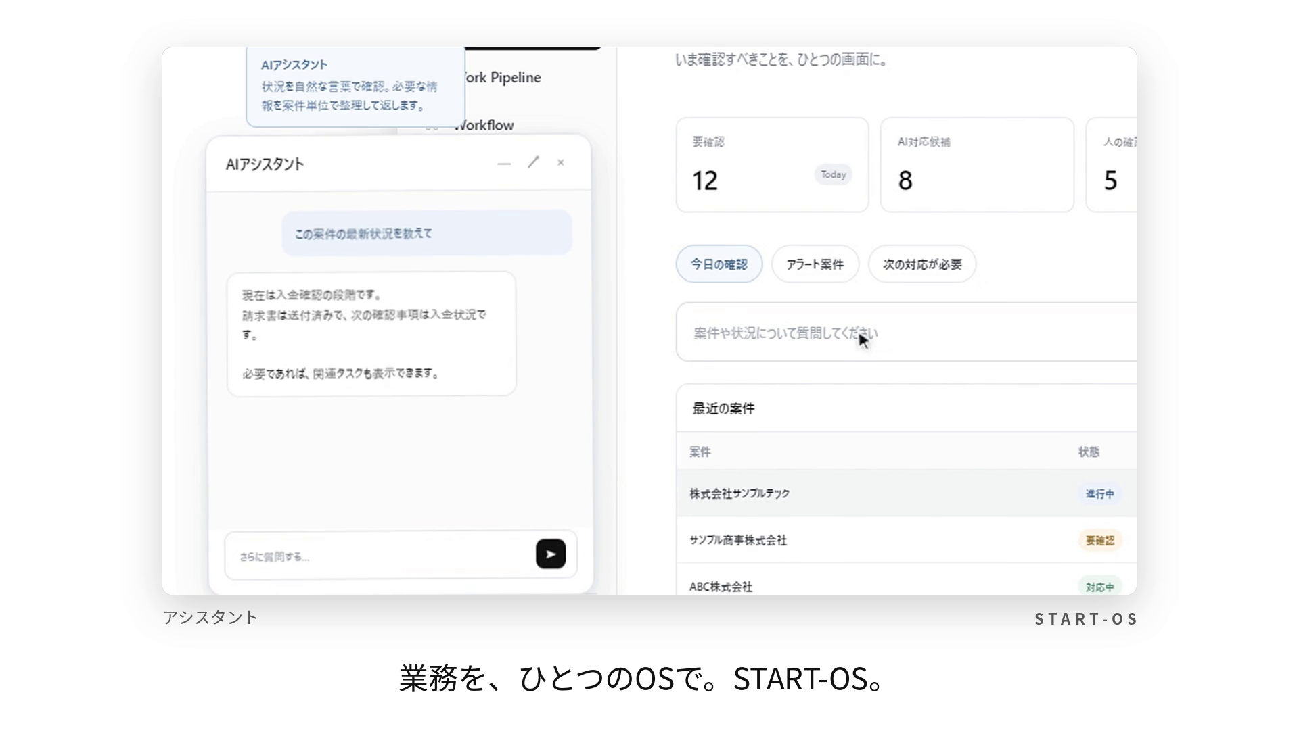1299x730 pixels.
Task: Click the assistant reply 現在は入金確認の段階です
Action: (371, 334)
